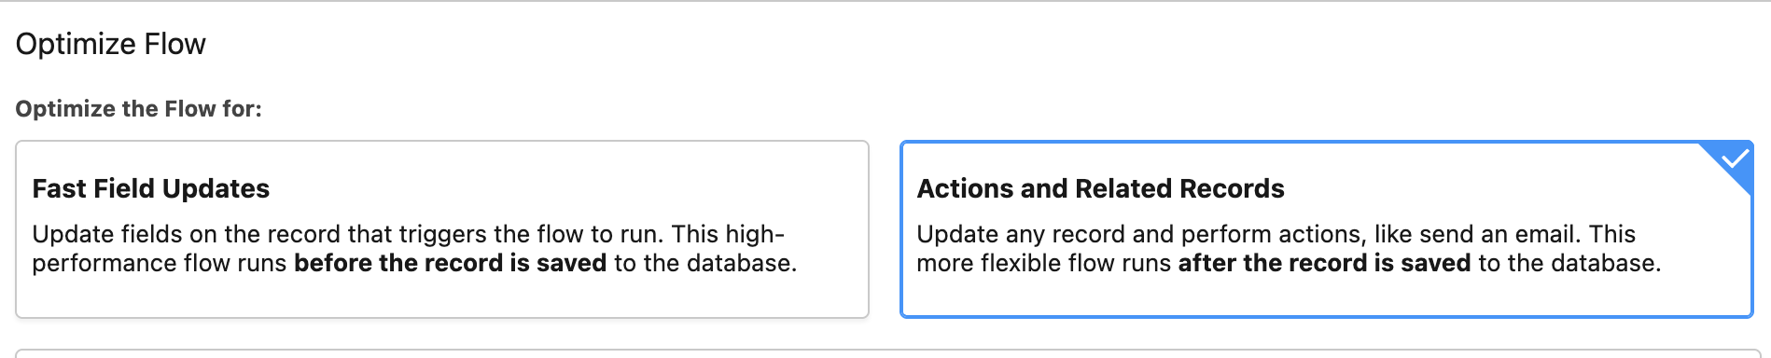Viewport: 1771px width, 358px height.
Task: Click bold "before the record is saved" text
Action: click(x=451, y=263)
